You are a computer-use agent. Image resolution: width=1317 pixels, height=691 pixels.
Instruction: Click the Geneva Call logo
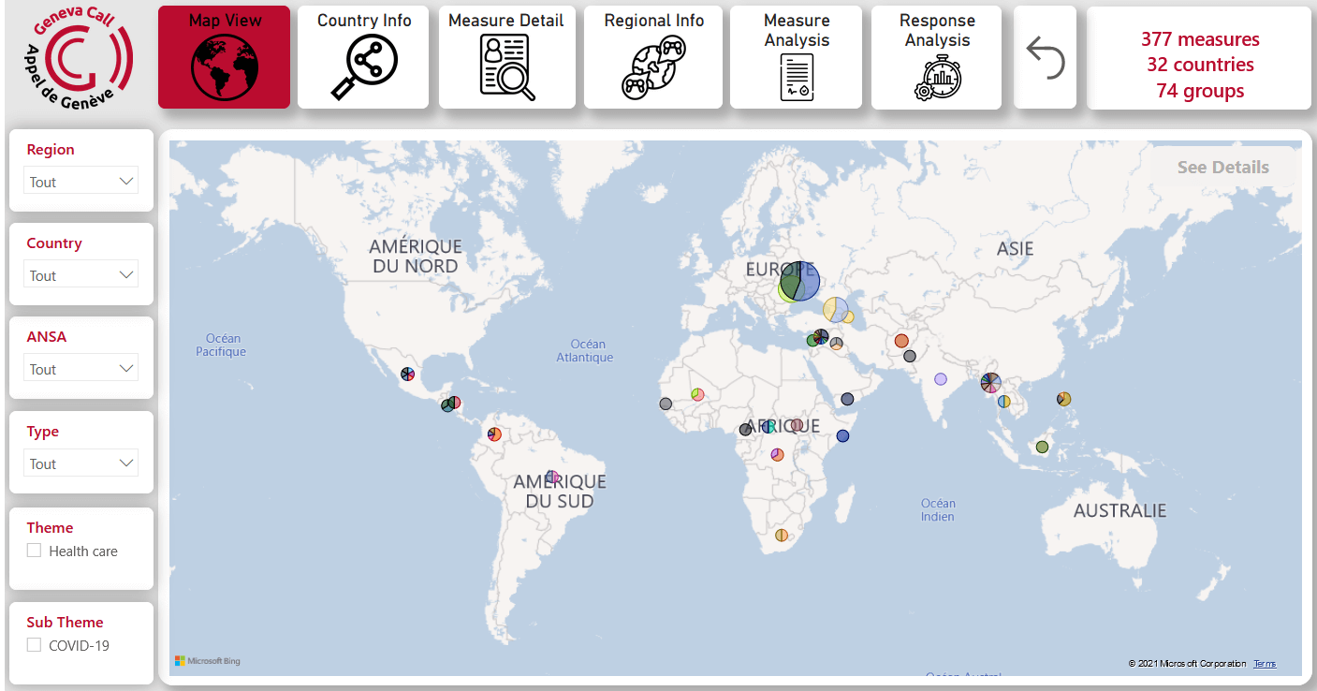point(78,59)
